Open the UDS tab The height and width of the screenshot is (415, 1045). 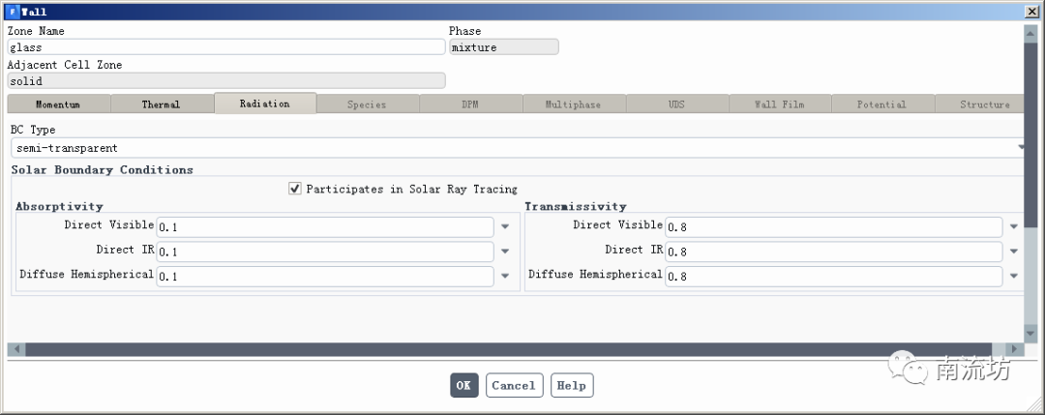click(677, 104)
